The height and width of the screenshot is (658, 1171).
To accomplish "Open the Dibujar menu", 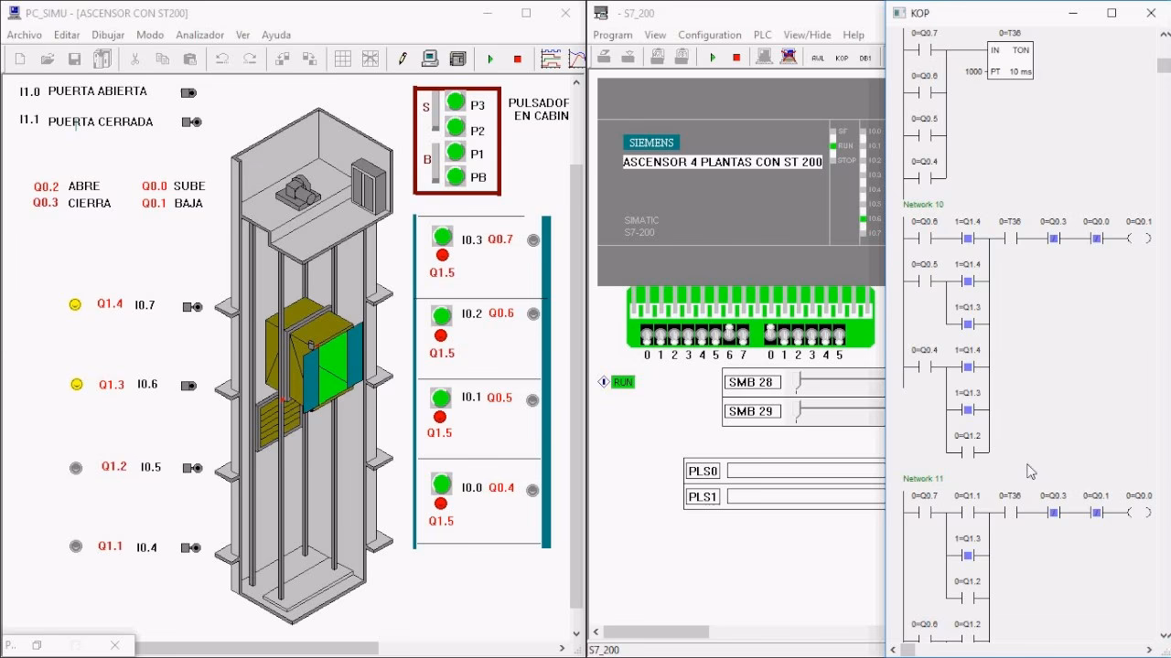I will coord(108,35).
